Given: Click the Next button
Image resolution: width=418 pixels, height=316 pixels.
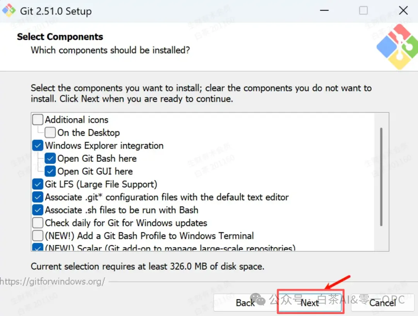Looking at the screenshot, I should (310, 302).
